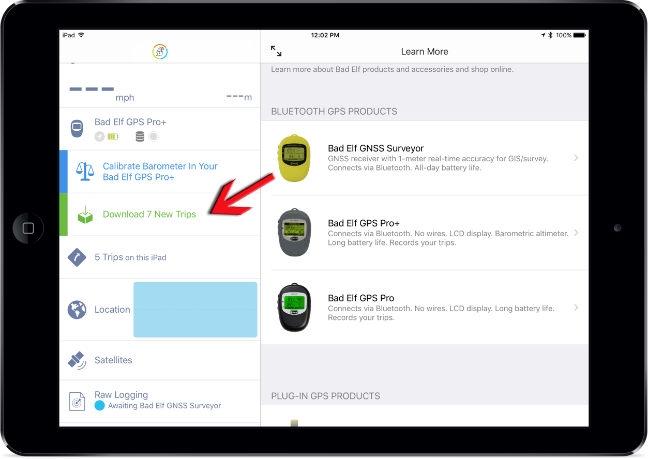
Task: Select the Bad Elf GPS Pro+ device row
Action: (x=160, y=129)
